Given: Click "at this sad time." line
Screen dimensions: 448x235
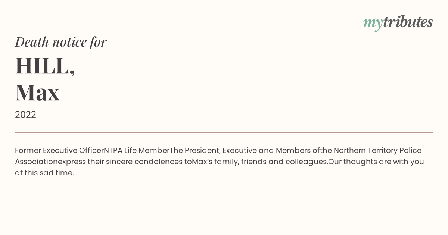Looking at the screenshot, I should click(44, 173).
